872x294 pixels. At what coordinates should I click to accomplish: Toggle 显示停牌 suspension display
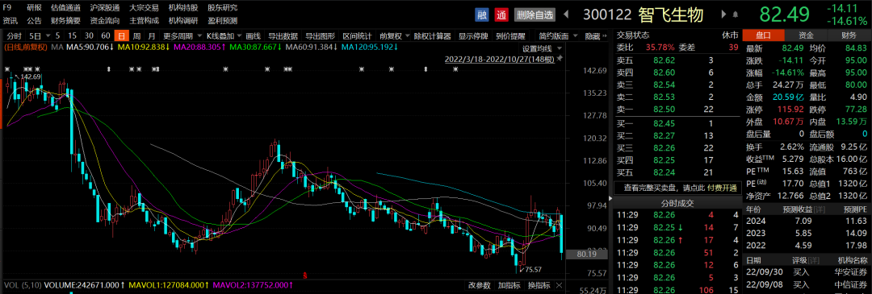(x=473, y=36)
